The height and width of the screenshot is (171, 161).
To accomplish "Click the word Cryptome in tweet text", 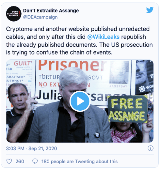I will (19, 29).
